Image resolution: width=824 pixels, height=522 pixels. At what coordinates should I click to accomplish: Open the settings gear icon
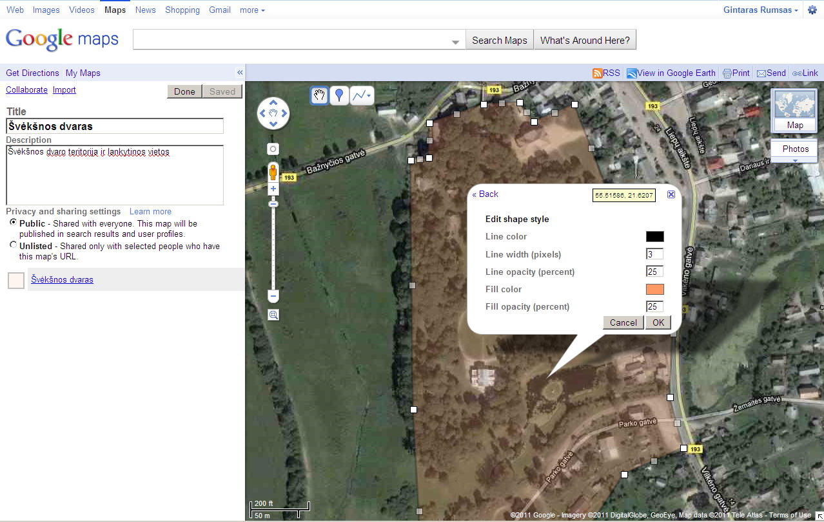(812, 10)
